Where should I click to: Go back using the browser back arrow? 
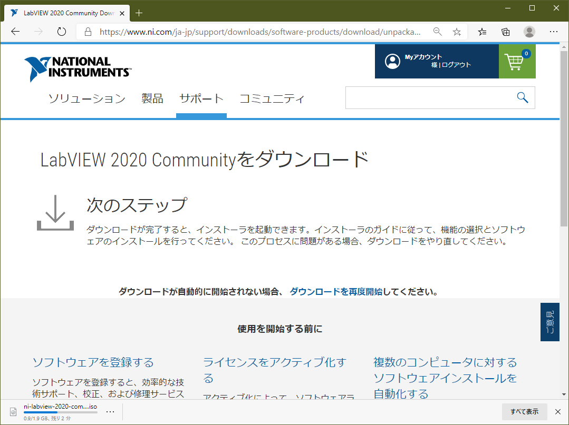[15, 32]
